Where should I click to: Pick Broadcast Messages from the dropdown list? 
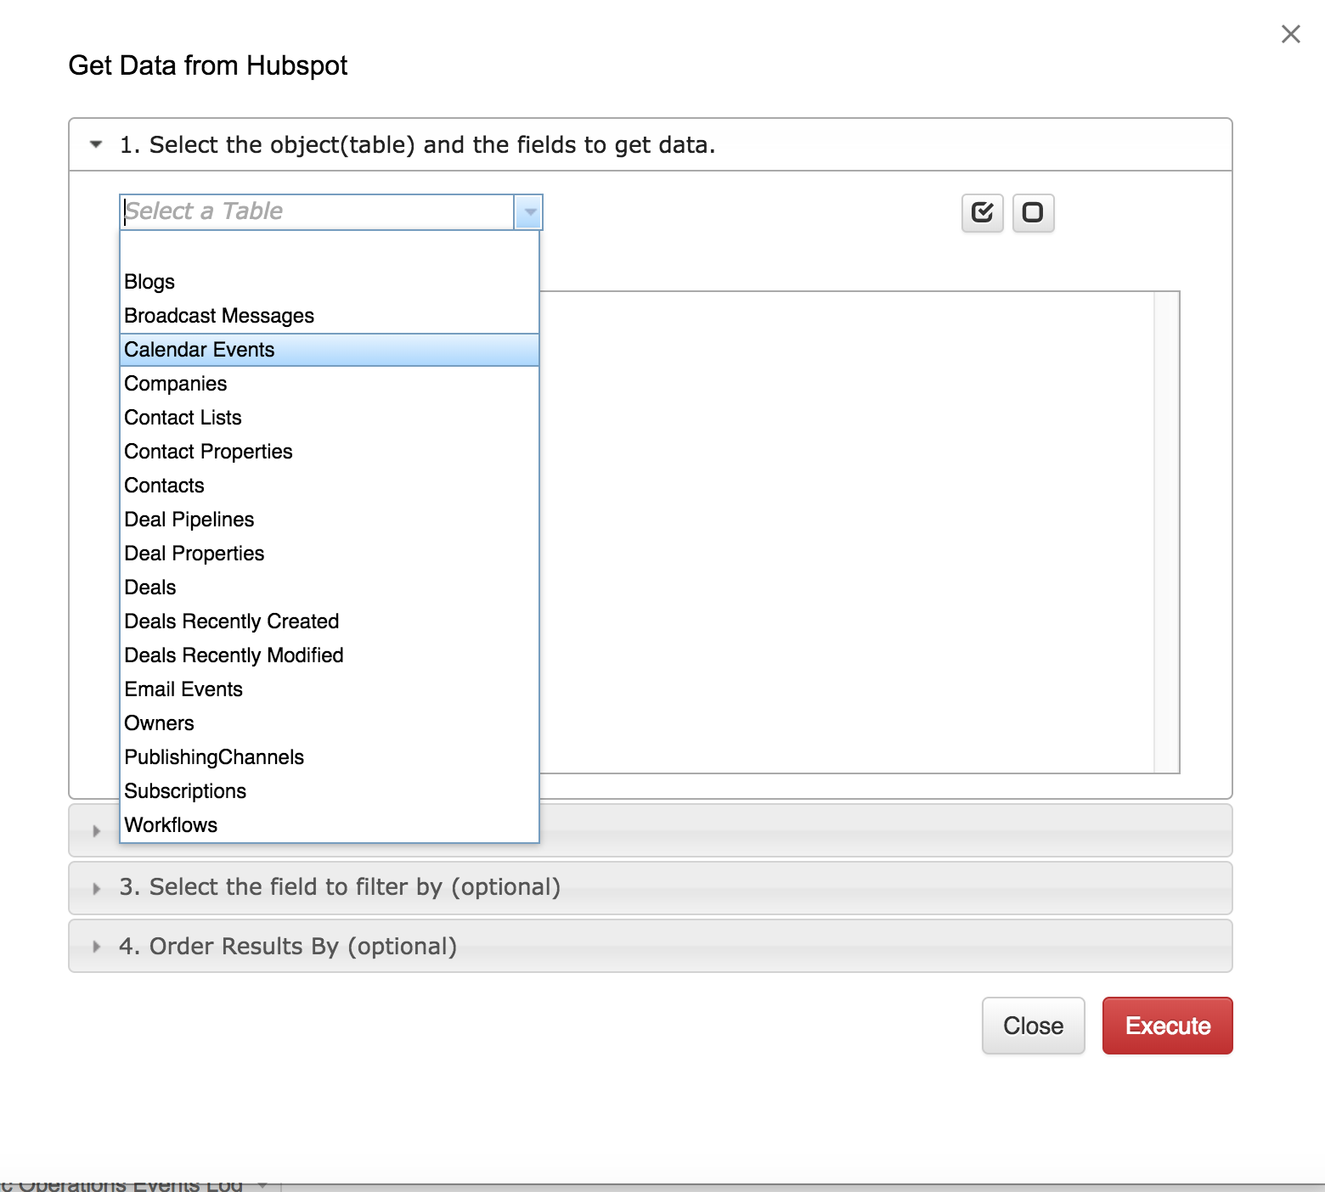coord(219,316)
